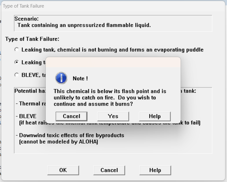This screenshot has width=227, height=182.
Task: Click the 'Type of Tank Failure:' section label
Action: (32, 39)
